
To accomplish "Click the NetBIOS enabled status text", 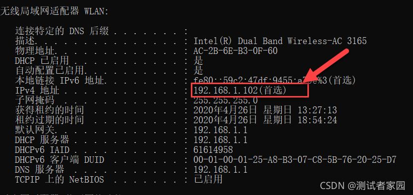I will [208, 180].
